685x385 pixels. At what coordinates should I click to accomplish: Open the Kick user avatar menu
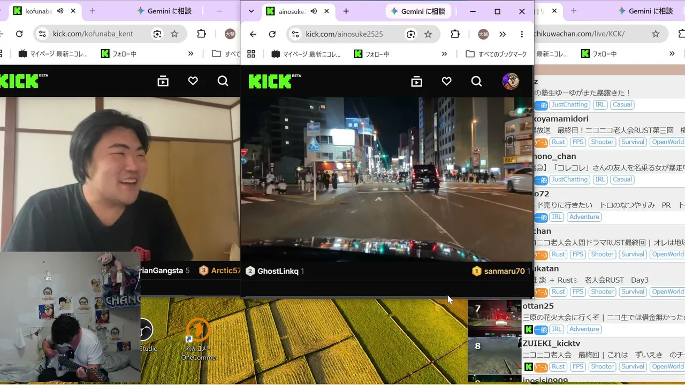click(511, 81)
